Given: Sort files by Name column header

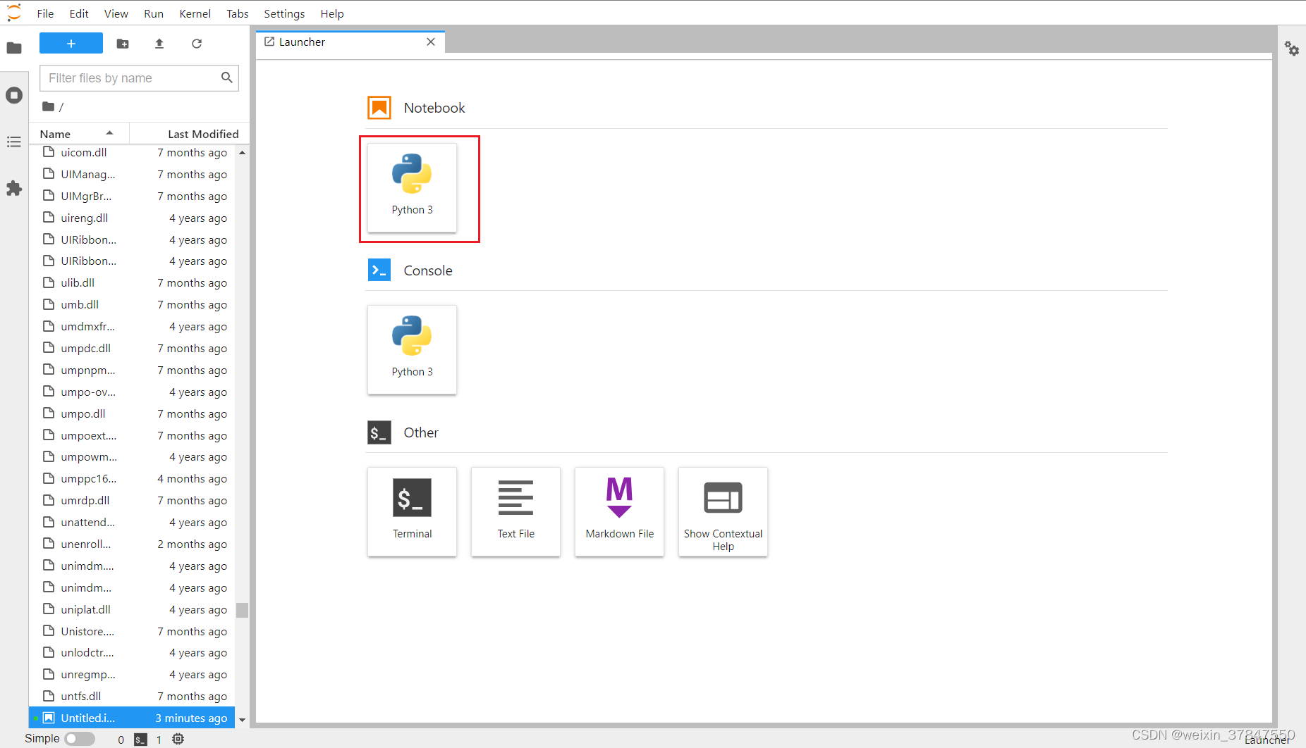Looking at the screenshot, I should click(x=78, y=134).
